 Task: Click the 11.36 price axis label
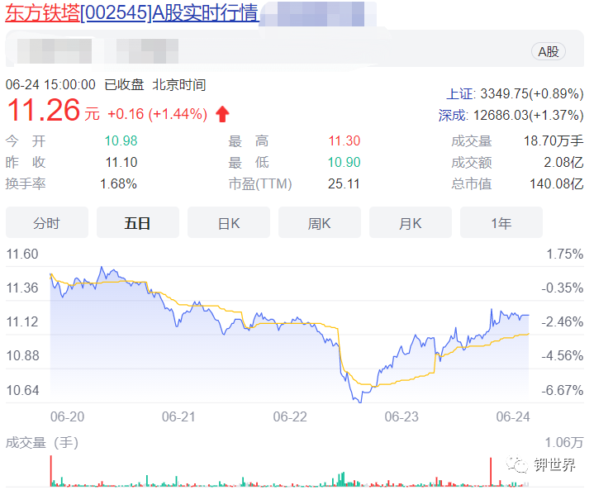point(22,288)
